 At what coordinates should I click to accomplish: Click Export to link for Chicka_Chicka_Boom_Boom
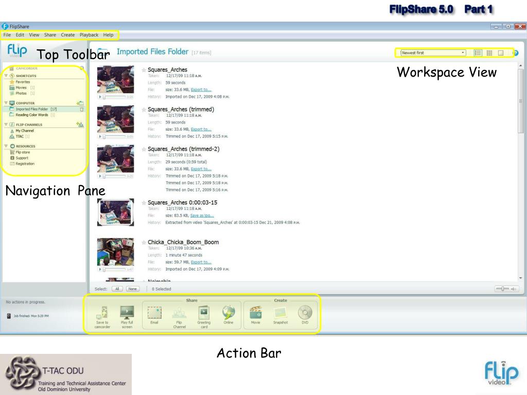pyautogui.click(x=201, y=262)
